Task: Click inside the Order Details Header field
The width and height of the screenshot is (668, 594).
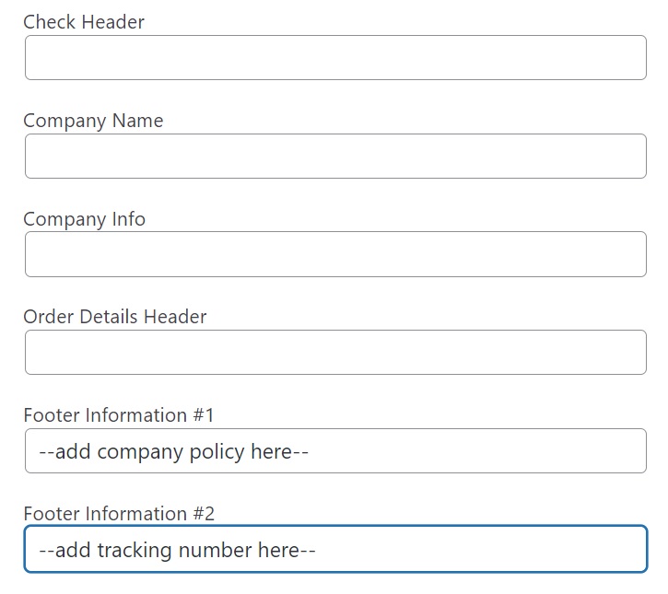Action: 335,352
